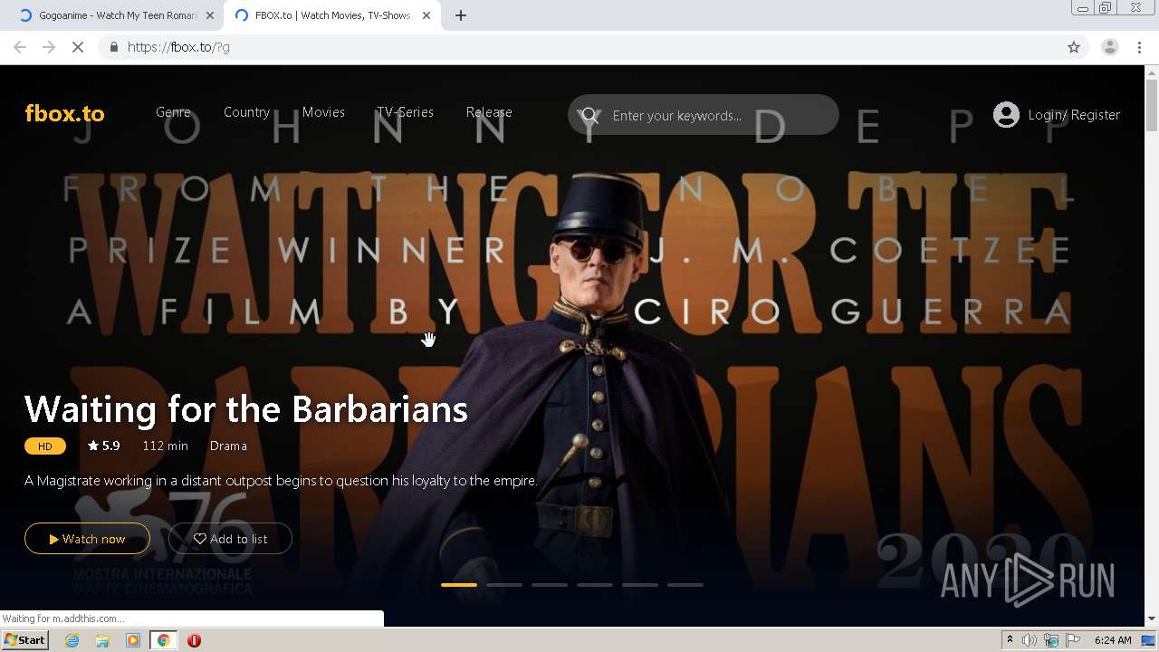Screen dimensions: 1159x652
Task: Select the third carousel slide indicator
Action: (550, 585)
